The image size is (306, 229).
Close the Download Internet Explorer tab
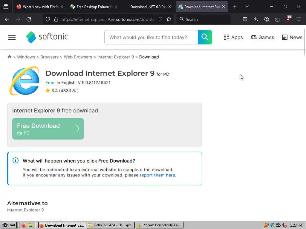[x=224, y=7]
